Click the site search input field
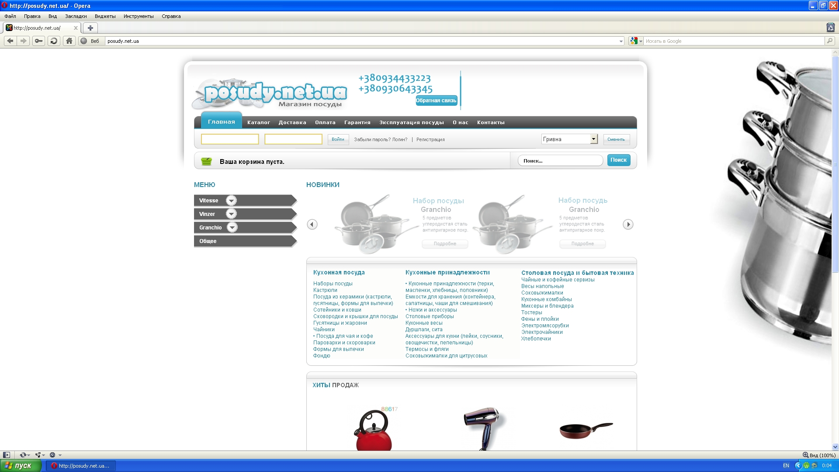The width and height of the screenshot is (839, 472). tap(561, 161)
